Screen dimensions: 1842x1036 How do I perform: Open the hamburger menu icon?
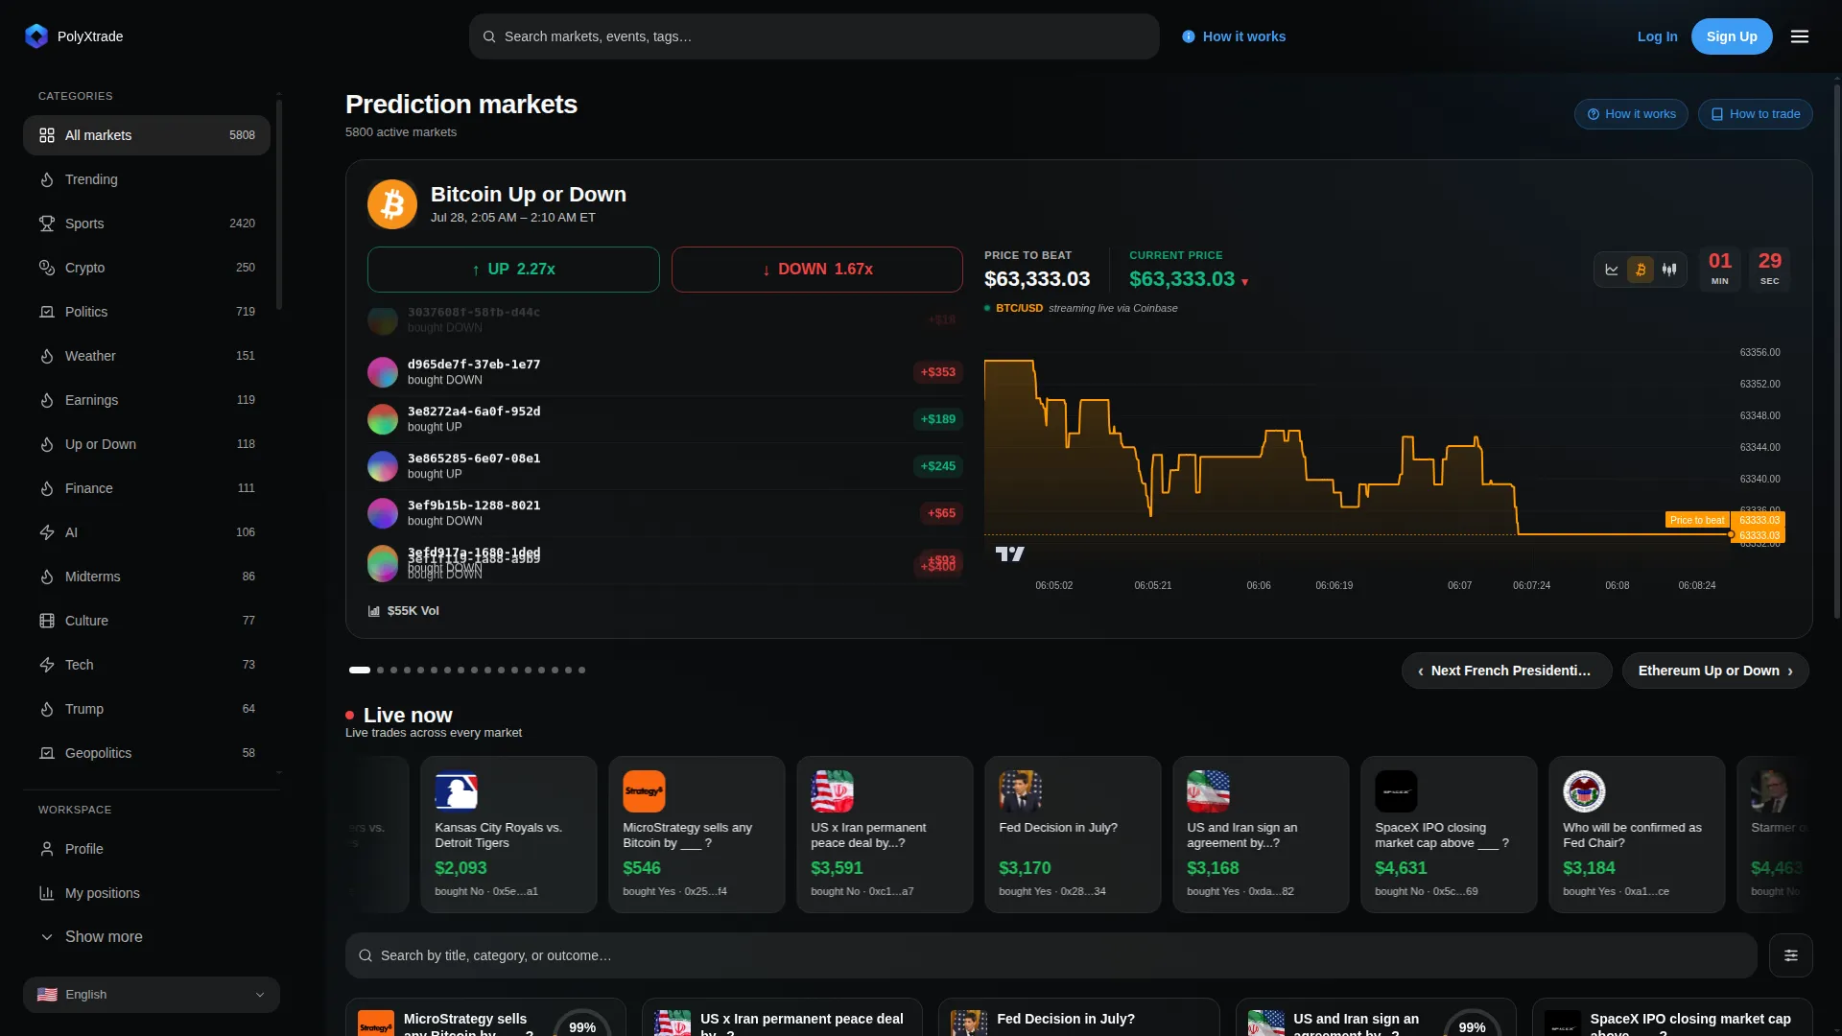[1800, 36]
